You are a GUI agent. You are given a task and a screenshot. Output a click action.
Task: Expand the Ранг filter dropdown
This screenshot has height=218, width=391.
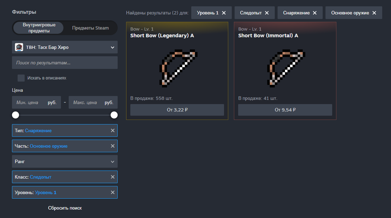pos(64,161)
